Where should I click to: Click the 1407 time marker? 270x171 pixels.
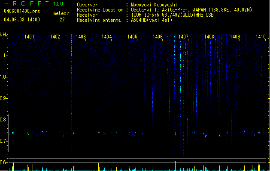(x=183, y=36)
